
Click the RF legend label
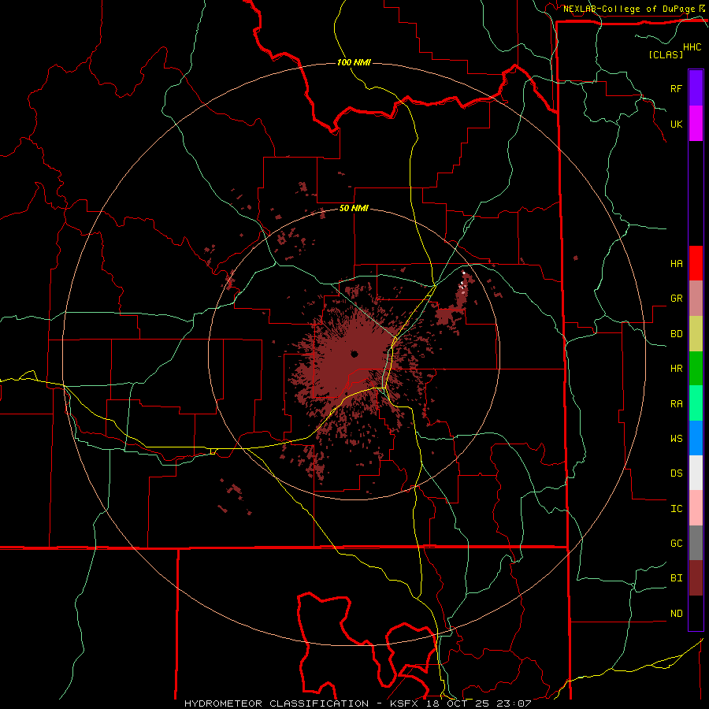point(676,89)
